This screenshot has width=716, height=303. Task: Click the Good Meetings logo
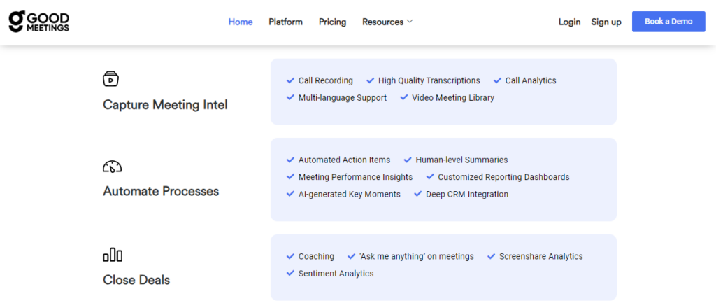point(38,22)
